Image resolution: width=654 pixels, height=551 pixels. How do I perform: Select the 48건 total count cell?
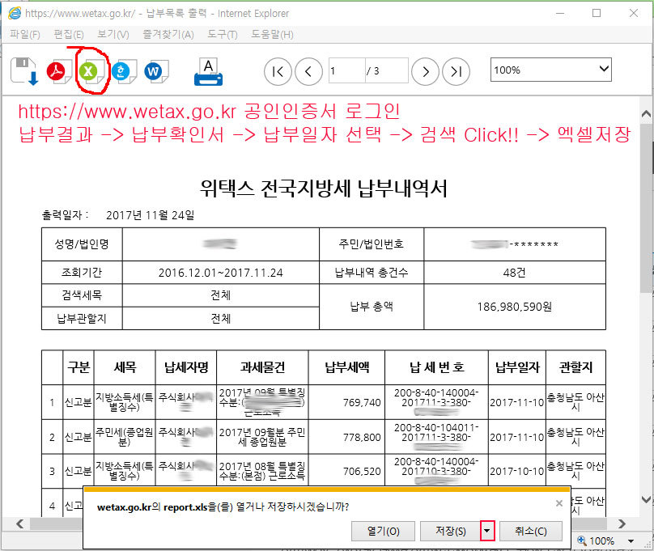point(514,273)
